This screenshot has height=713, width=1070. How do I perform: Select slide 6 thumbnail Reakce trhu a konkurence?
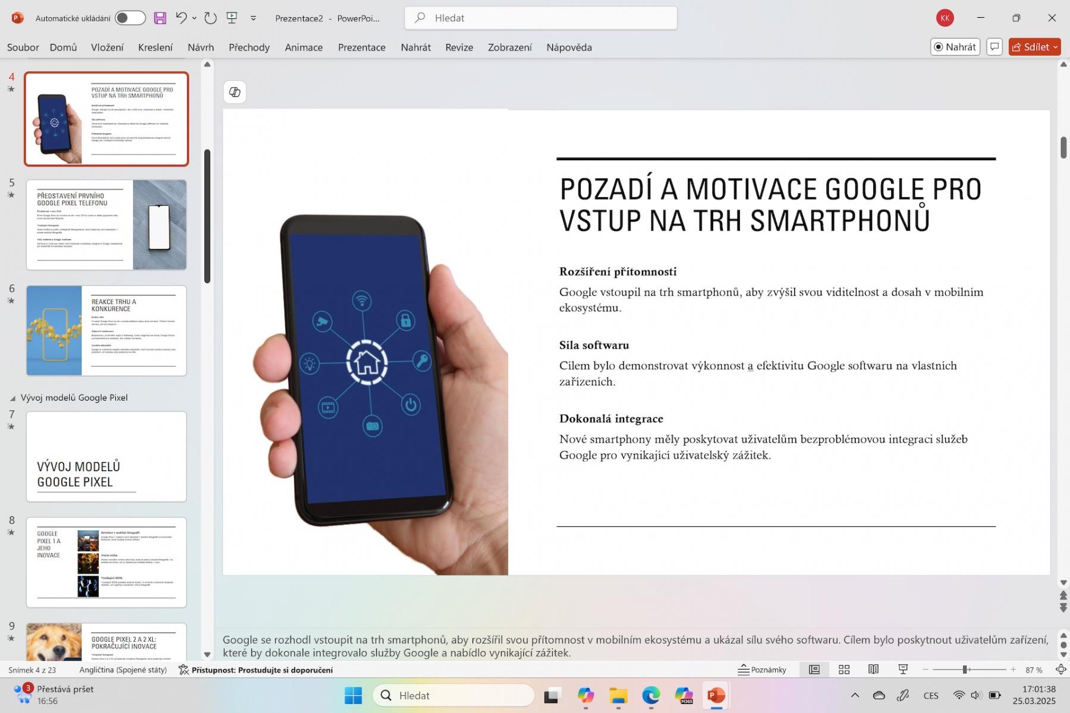pyautogui.click(x=106, y=330)
